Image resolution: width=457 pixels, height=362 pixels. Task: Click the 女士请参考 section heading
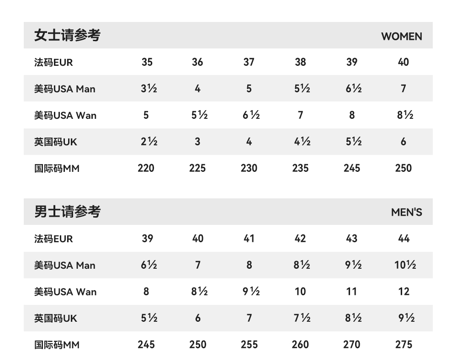pyautogui.click(x=67, y=36)
